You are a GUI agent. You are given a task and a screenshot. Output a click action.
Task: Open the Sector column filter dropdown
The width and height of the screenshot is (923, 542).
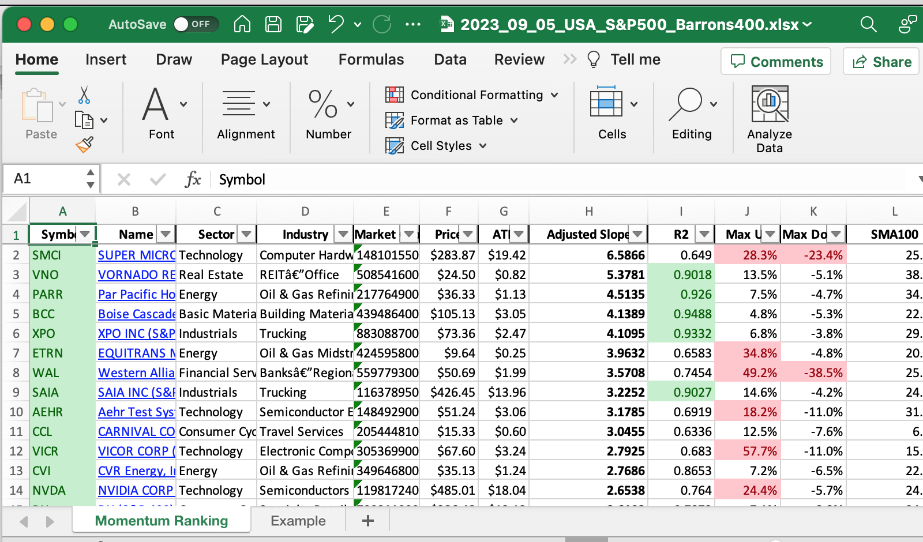pyautogui.click(x=247, y=234)
